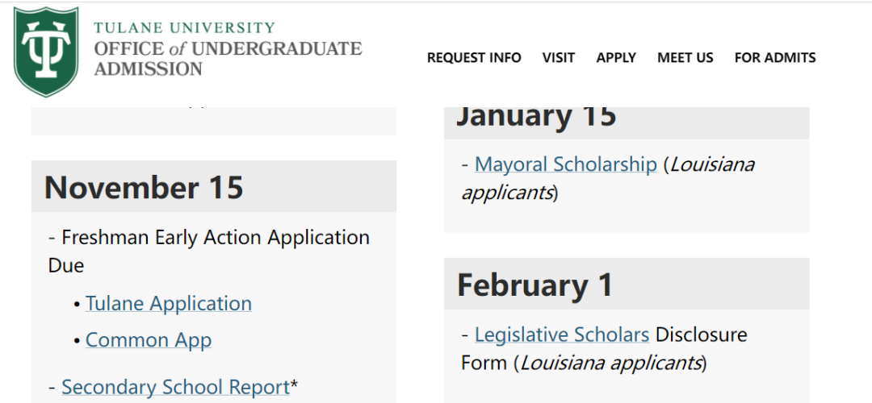Open the Legislative Scholars link
This screenshot has height=403, width=872.
point(562,334)
